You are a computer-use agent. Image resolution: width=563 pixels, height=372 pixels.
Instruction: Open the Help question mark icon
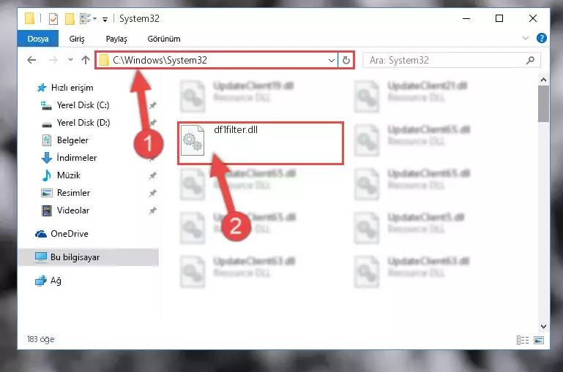(542, 38)
